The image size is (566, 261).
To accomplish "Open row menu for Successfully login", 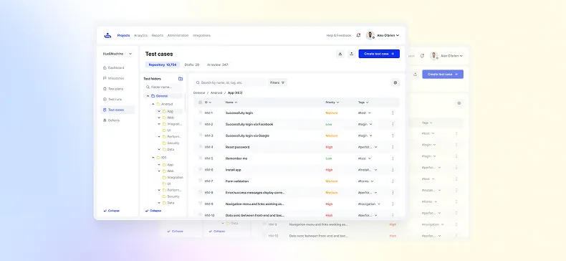I will (393, 113).
